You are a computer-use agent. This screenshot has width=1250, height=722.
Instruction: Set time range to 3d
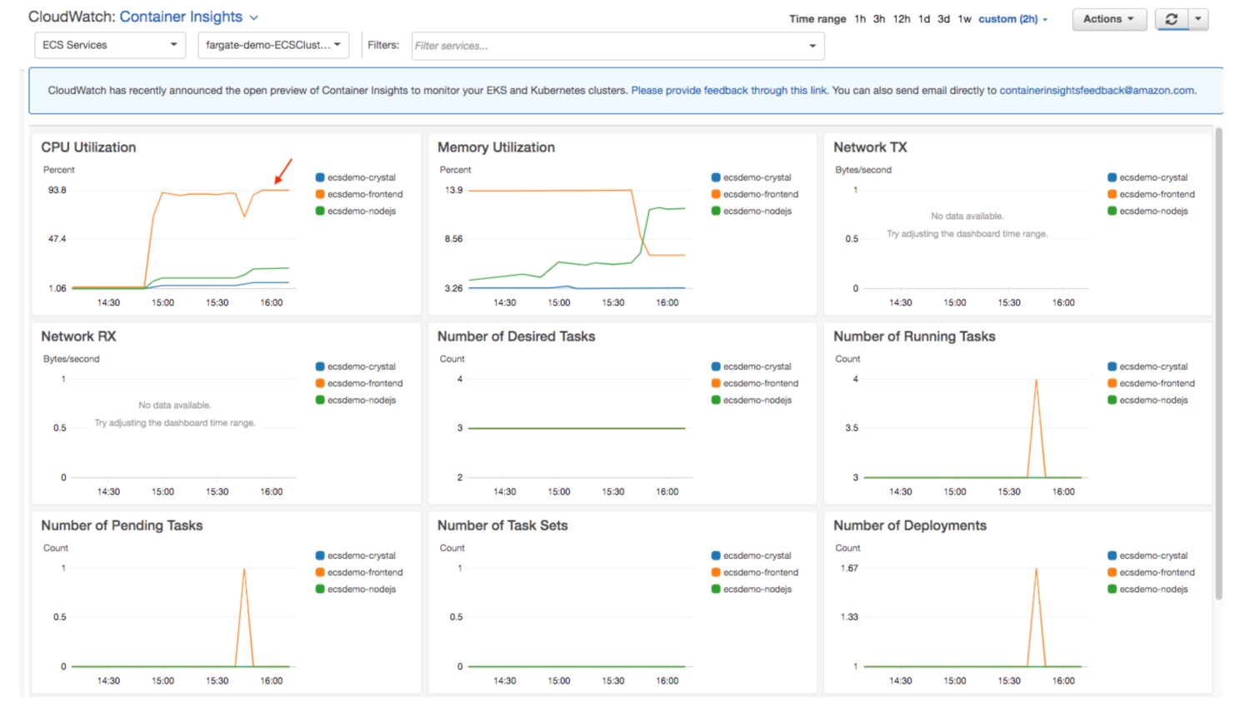tap(943, 19)
